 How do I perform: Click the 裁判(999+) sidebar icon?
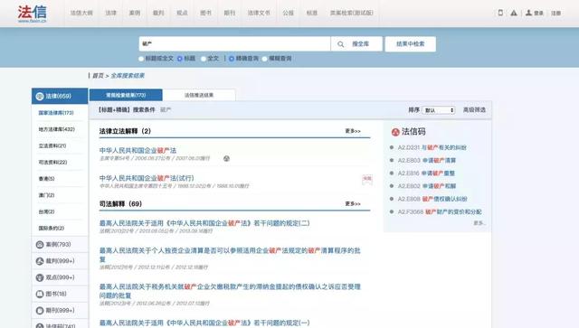tap(40, 261)
